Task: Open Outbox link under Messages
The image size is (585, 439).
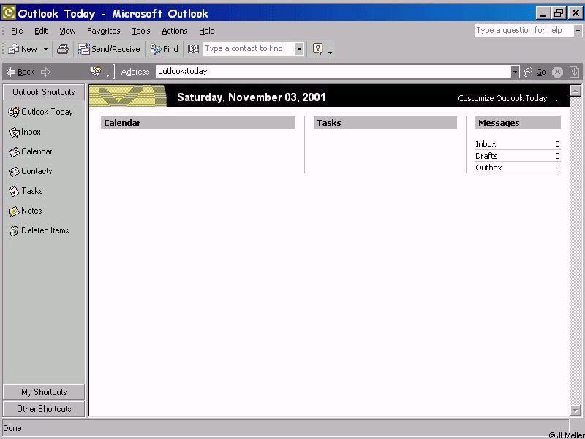Action: tap(488, 168)
